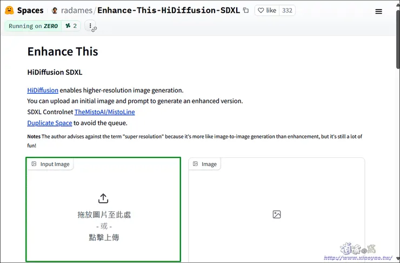The width and height of the screenshot is (400, 263).
Task: Click the fan icon with count 2
Action: click(71, 26)
